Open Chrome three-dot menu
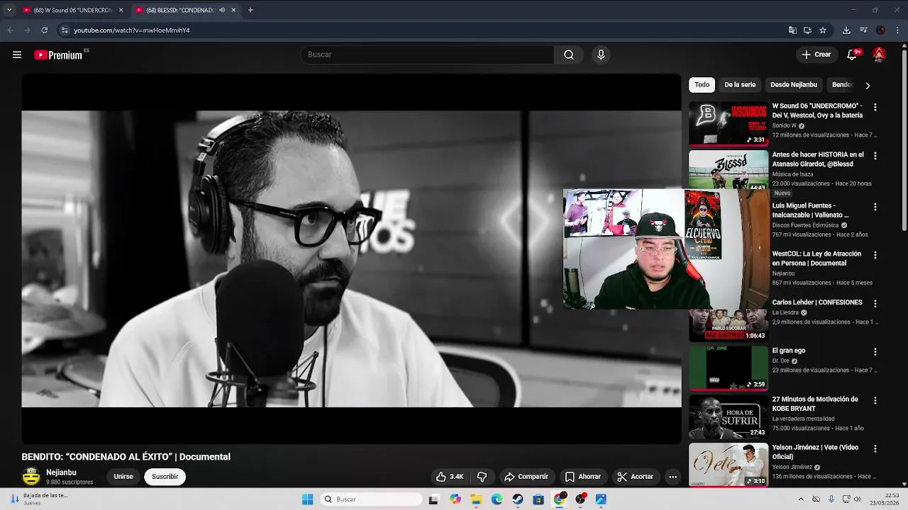This screenshot has height=510, width=908. 897,30
